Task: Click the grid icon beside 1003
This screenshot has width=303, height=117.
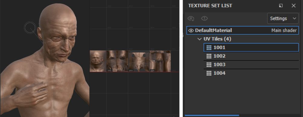Action: [x=209, y=65]
